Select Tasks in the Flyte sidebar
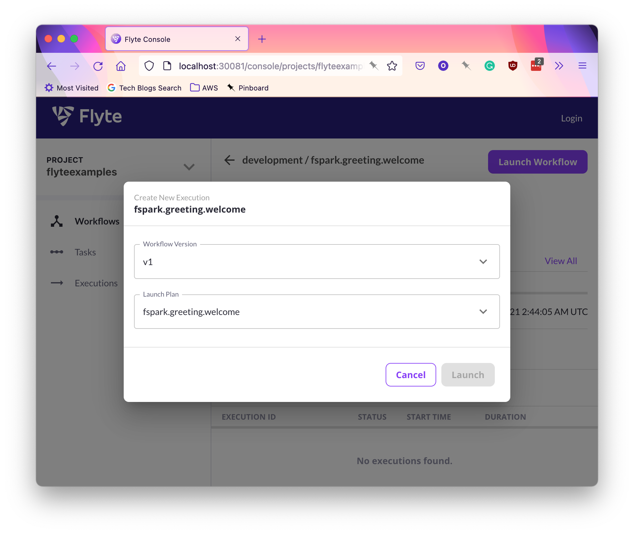The width and height of the screenshot is (634, 534). 85,252
